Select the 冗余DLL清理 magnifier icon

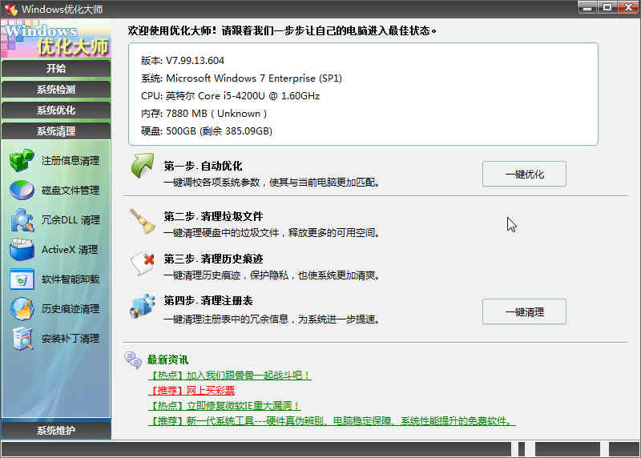click(x=22, y=219)
